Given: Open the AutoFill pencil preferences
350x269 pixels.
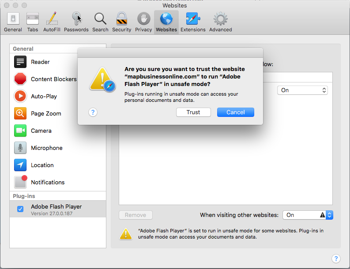Looking at the screenshot, I should coord(52,22).
